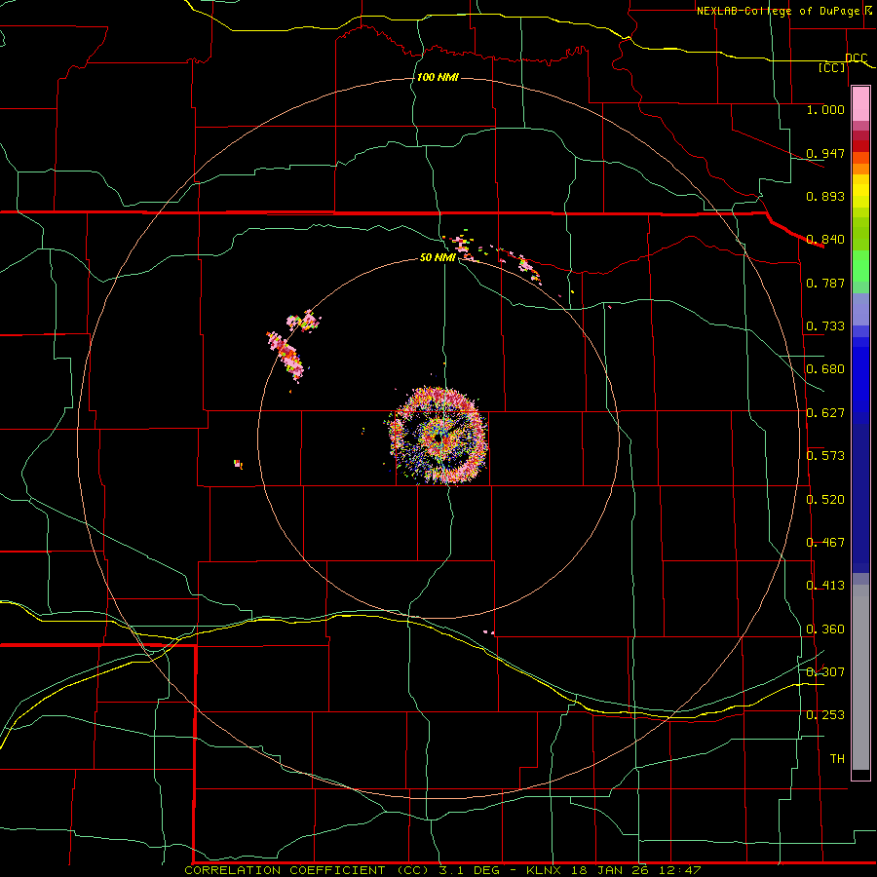This screenshot has width=877, height=877.
Task: Click the DCC product label
Action: click(857, 58)
